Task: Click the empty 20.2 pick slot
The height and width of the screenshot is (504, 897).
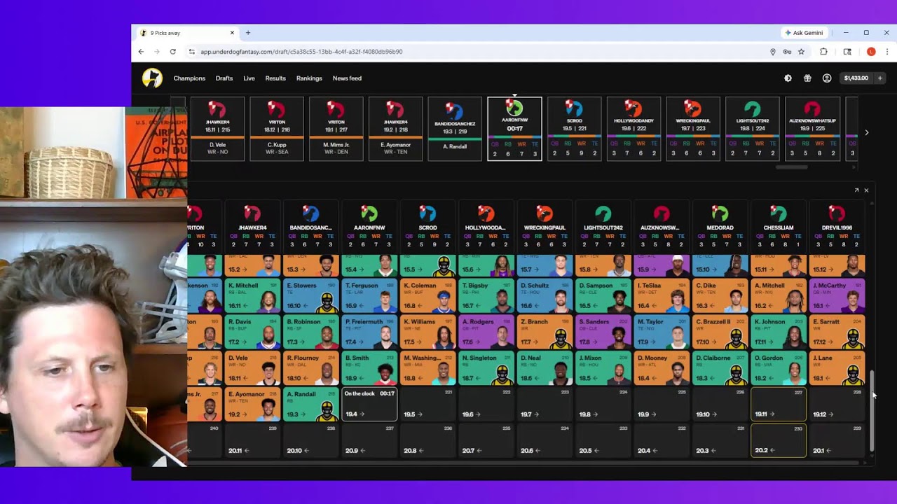Action: click(778, 440)
